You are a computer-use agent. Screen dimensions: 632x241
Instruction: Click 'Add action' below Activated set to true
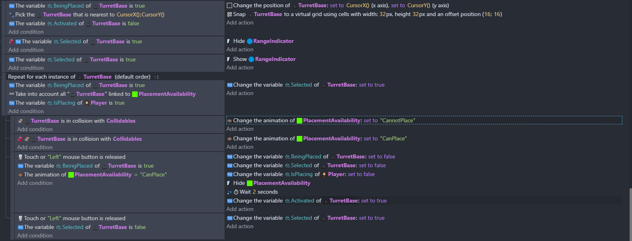240,209
